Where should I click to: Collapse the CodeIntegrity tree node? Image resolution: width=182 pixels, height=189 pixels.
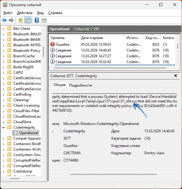coord(3,127)
